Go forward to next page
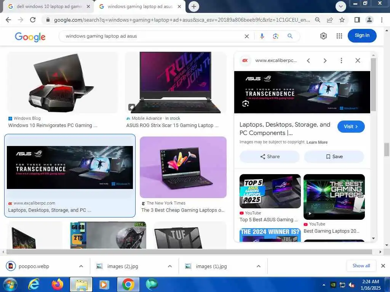 (x=21, y=20)
